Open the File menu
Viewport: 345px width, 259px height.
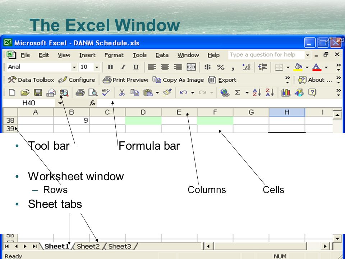(x=25, y=55)
